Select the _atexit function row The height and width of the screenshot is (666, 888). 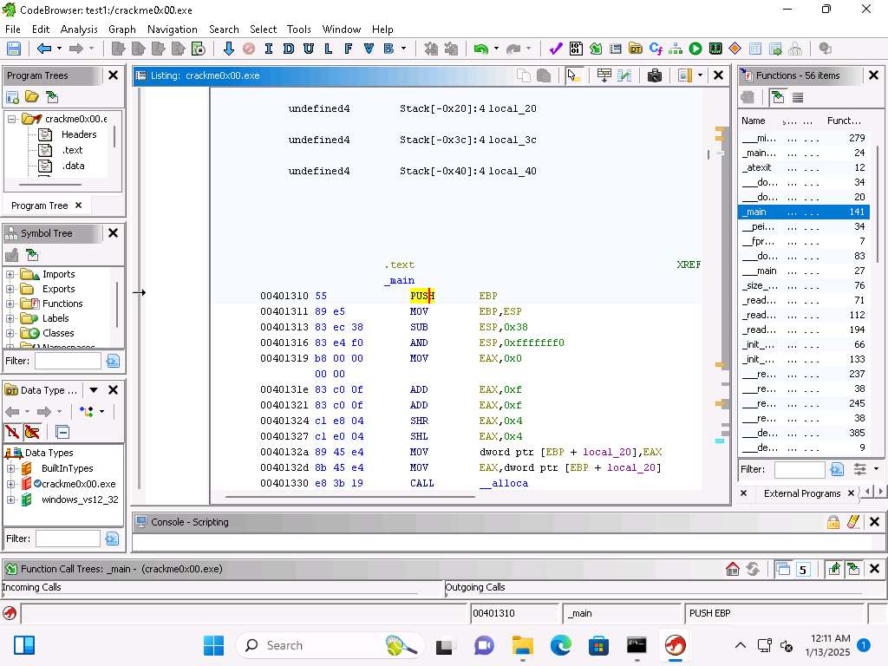[x=757, y=167]
